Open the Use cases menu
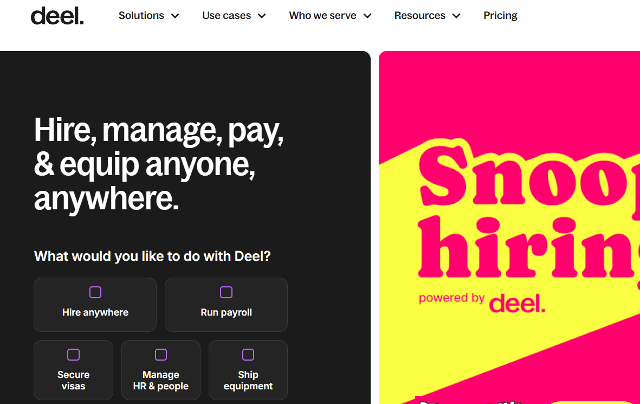The image size is (640, 404). [x=227, y=16]
